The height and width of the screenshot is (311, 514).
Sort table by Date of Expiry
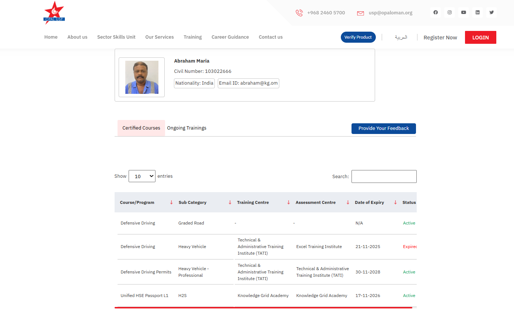(395, 202)
